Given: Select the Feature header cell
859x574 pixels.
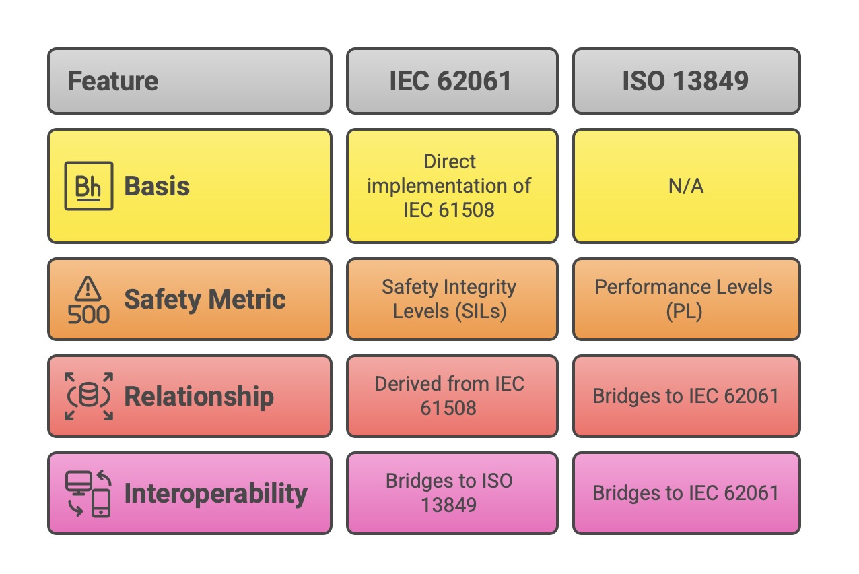Looking at the screenshot, I should click(189, 81).
